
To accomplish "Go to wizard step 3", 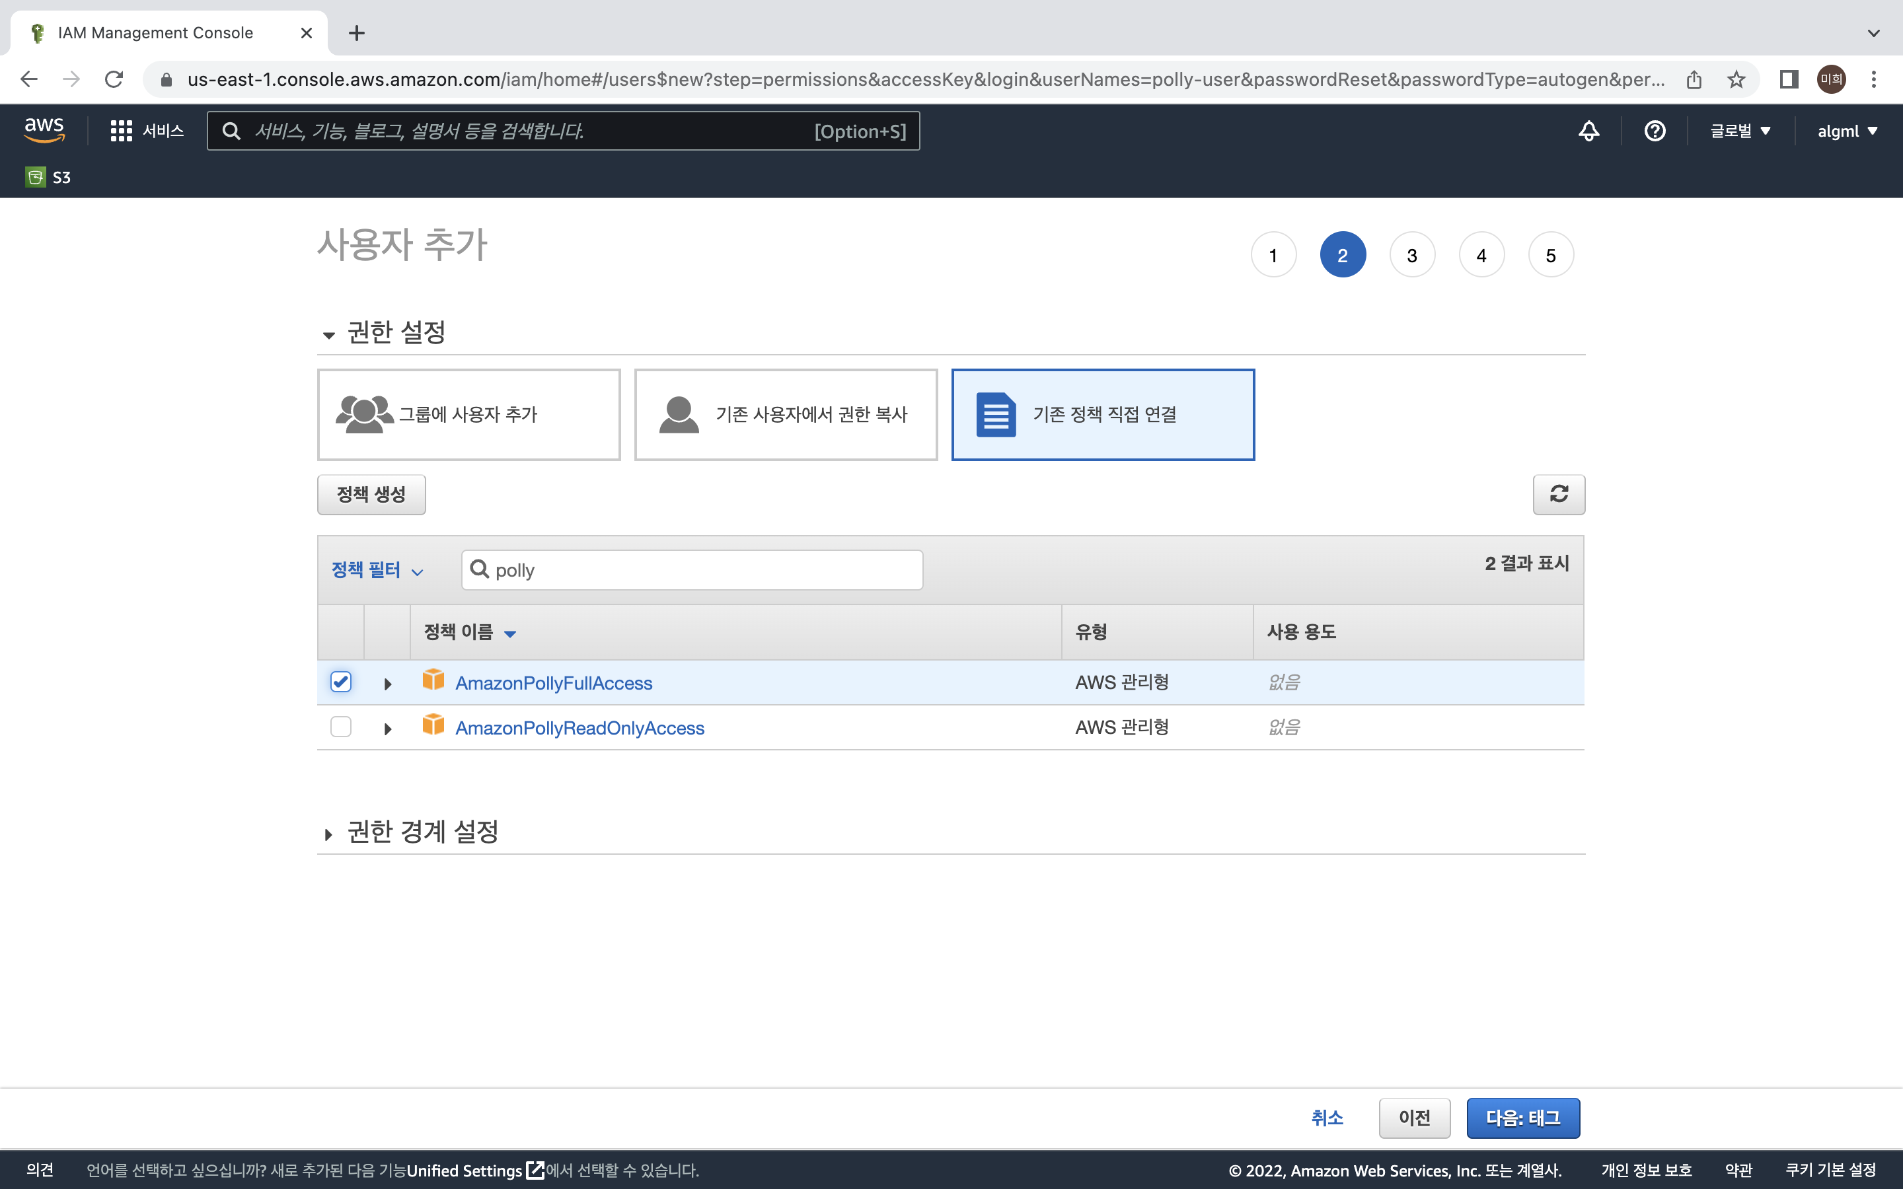I will (1412, 255).
